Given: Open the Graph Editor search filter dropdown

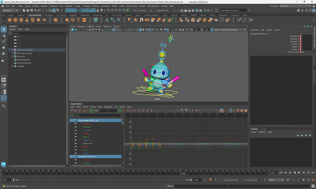Looking at the screenshot, I should [122, 116].
